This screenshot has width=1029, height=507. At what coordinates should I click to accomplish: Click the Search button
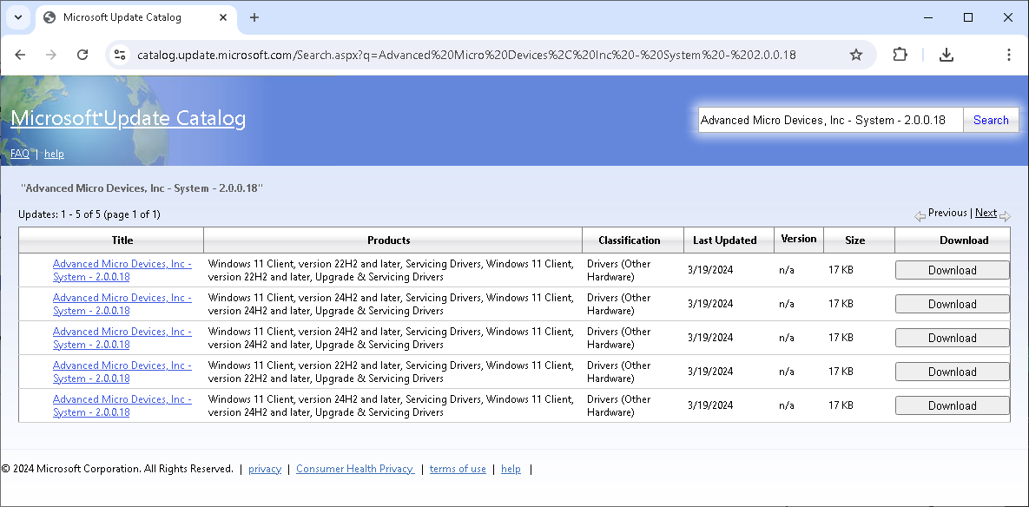991,120
